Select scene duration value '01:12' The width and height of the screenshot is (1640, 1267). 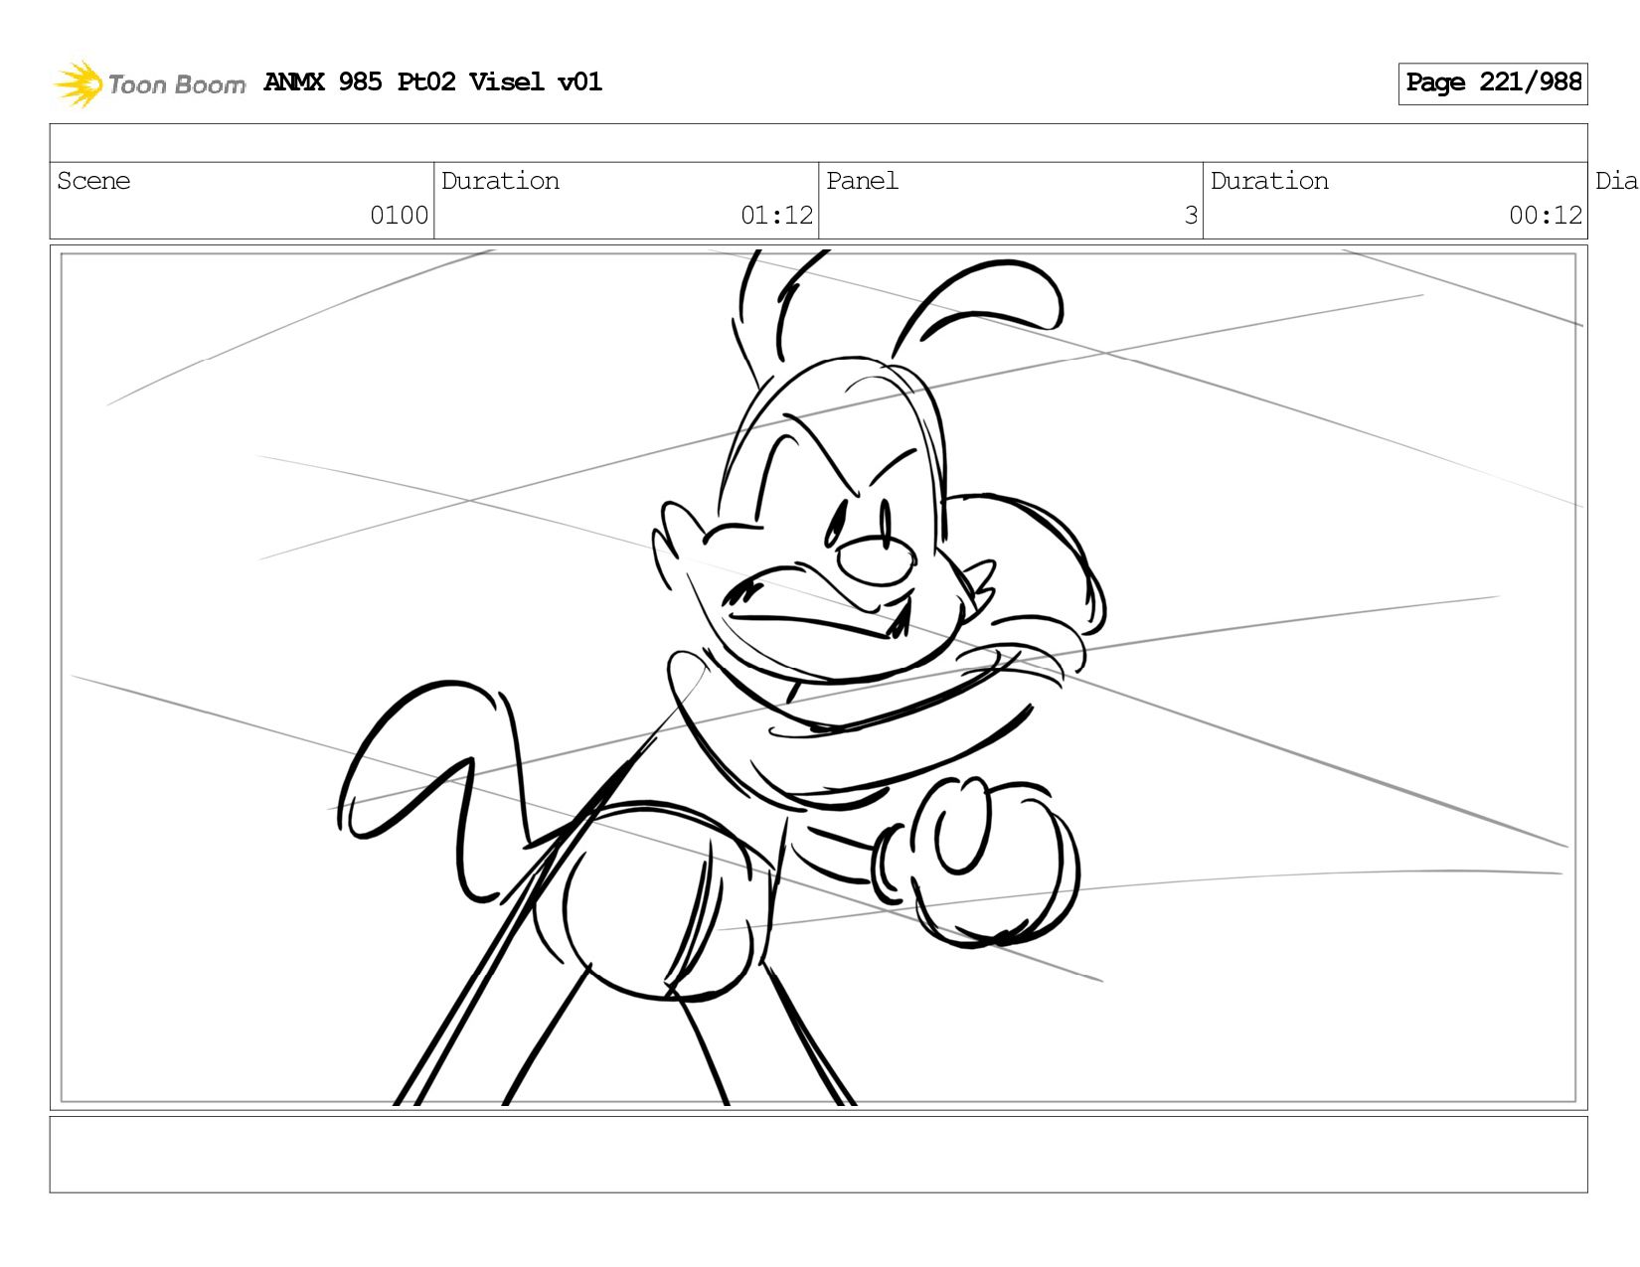[x=776, y=216]
